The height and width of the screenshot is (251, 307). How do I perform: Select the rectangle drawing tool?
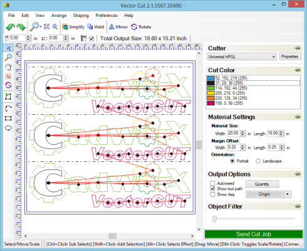[x=8, y=119]
